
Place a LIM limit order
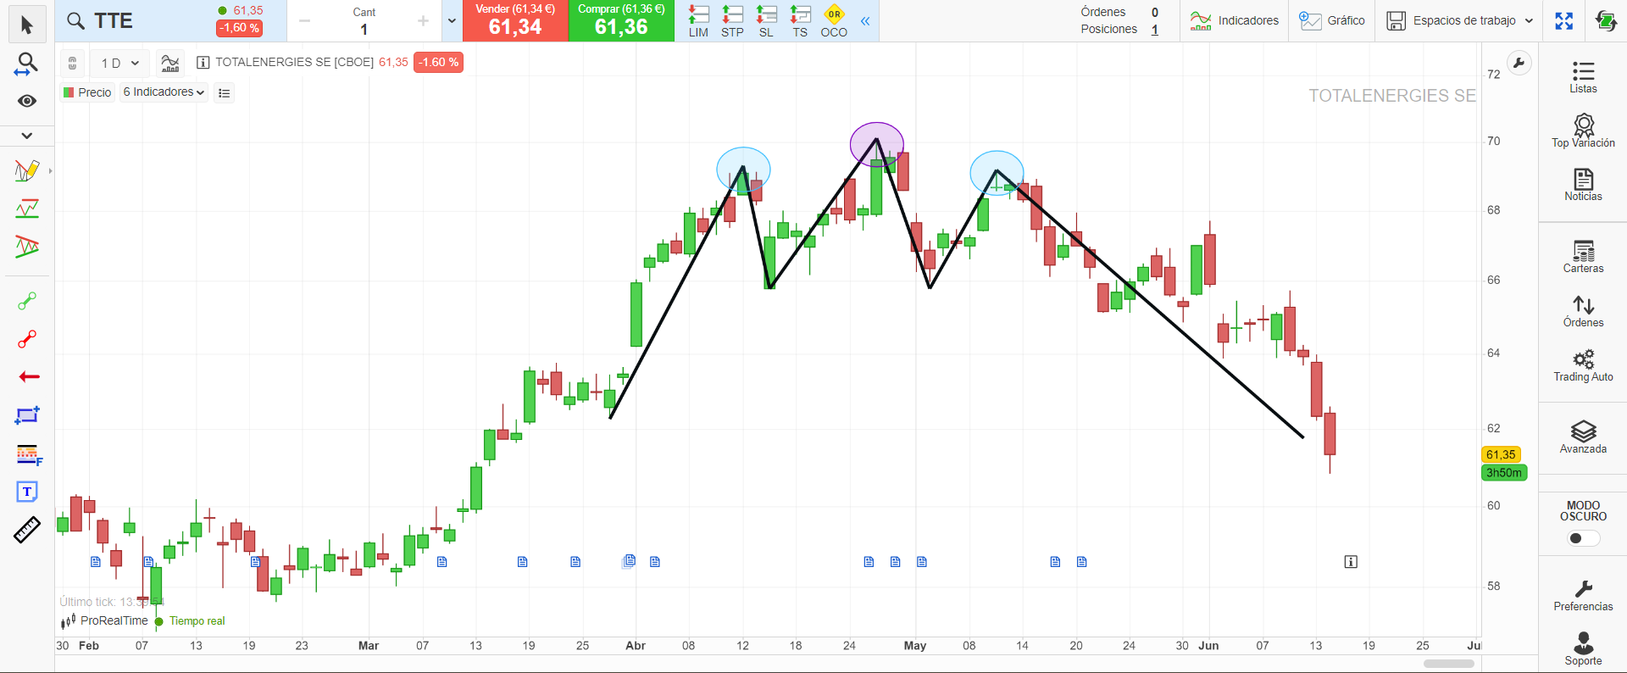pyautogui.click(x=698, y=21)
